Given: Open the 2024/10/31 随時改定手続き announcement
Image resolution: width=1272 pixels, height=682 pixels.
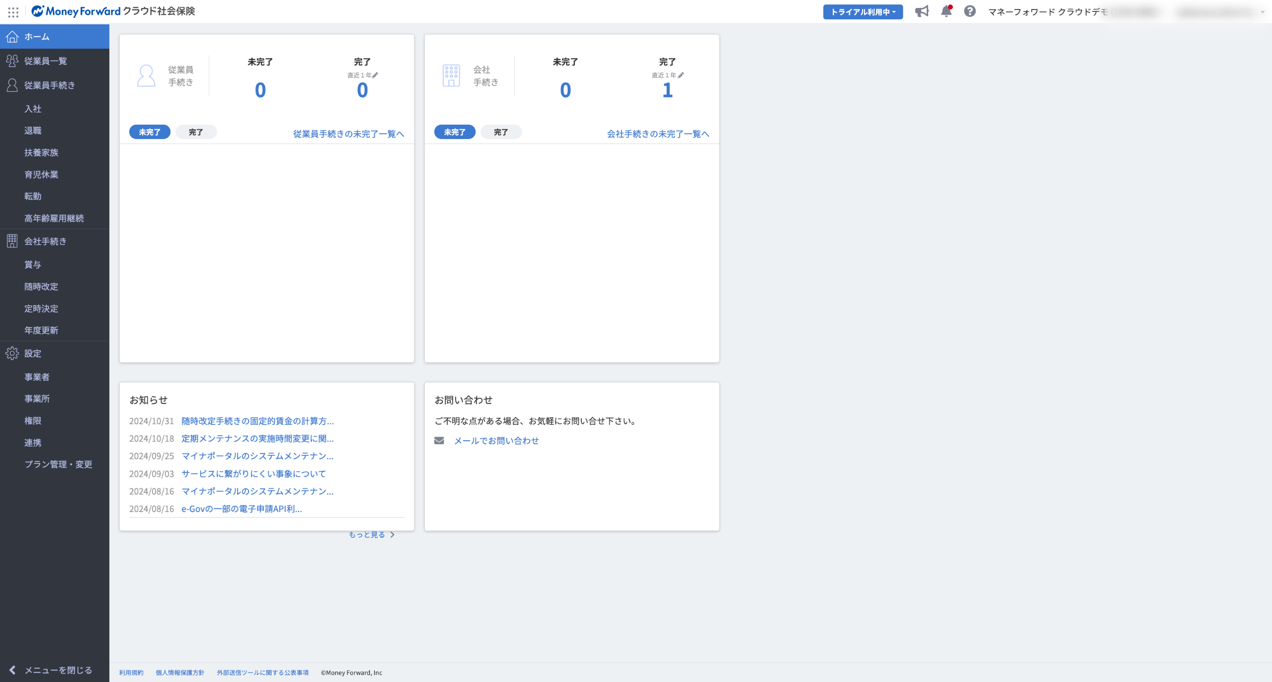Looking at the screenshot, I should 257,421.
